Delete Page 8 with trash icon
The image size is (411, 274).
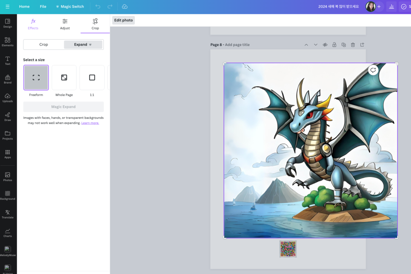tap(353, 45)
